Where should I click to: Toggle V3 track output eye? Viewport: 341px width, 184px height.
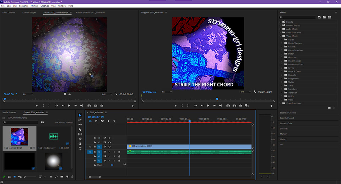pyautogui.click(x=109, y=138)
